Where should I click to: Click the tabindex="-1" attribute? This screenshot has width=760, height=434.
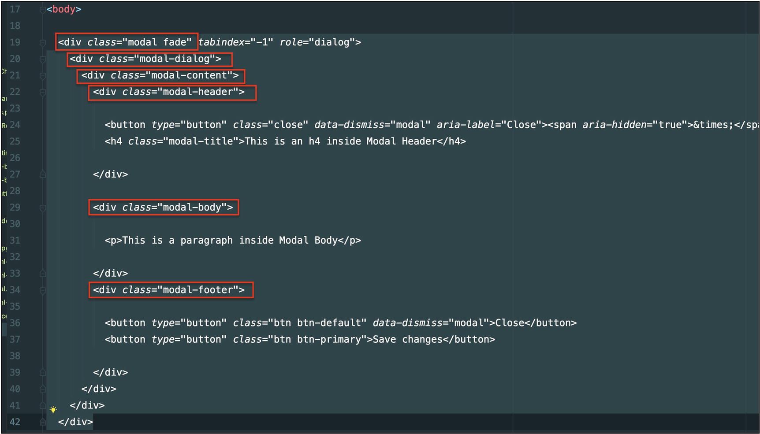point(235,42)
